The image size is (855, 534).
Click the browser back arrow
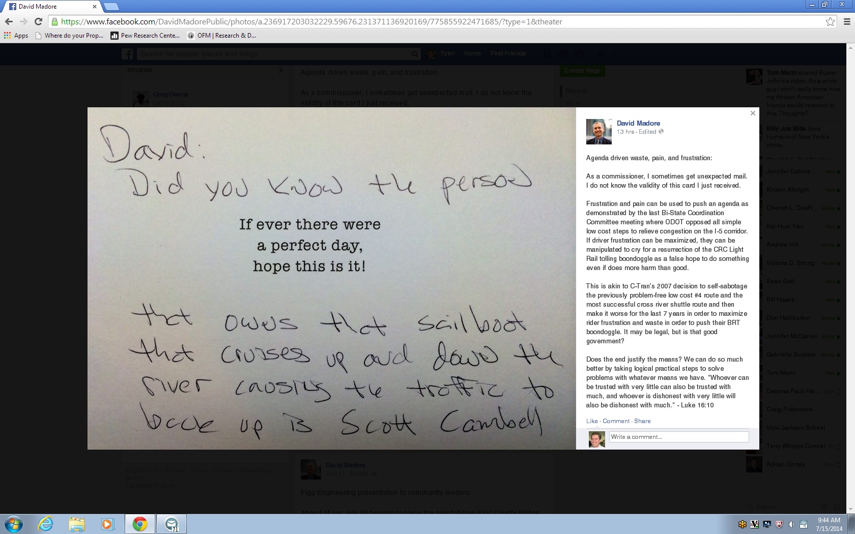click(9, 21)
